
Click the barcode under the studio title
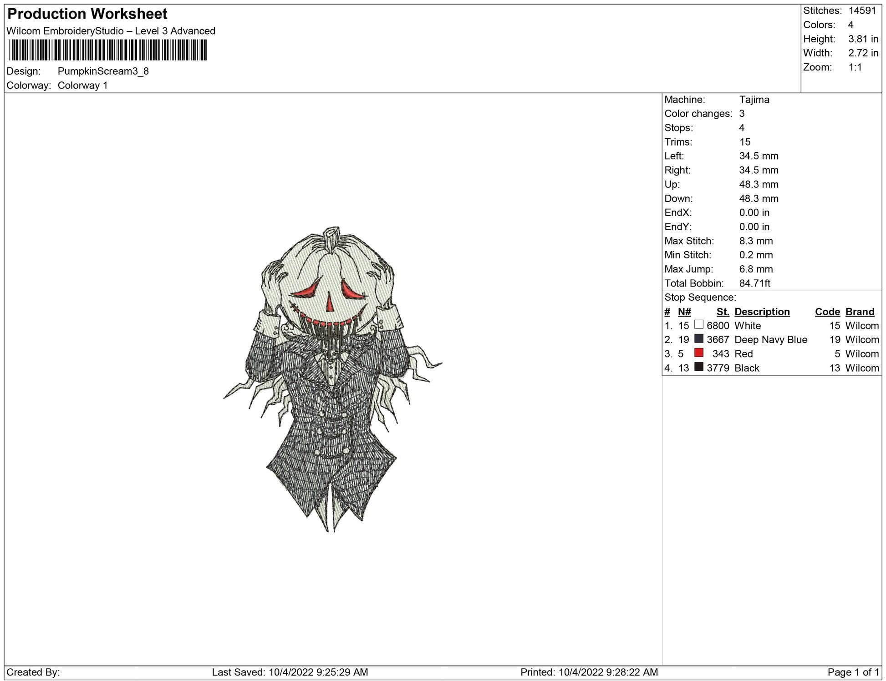[108, 50]
